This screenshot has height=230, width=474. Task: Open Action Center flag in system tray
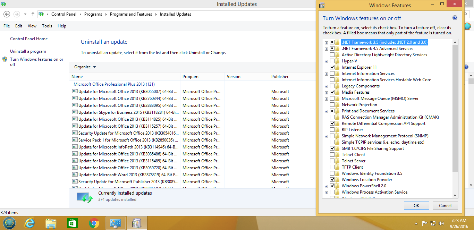click(x=424, y=223)
